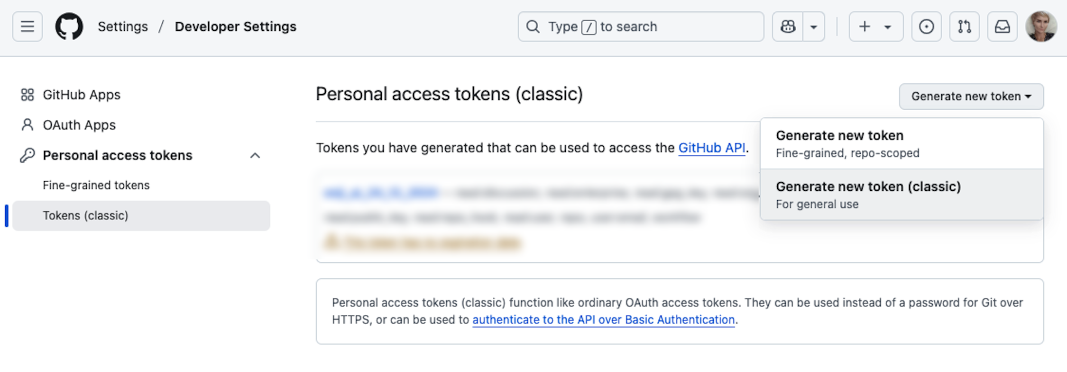Screen dimensions: 1067x372
Task: Click the plus create-new icon
Action: [x=865, y=27]
